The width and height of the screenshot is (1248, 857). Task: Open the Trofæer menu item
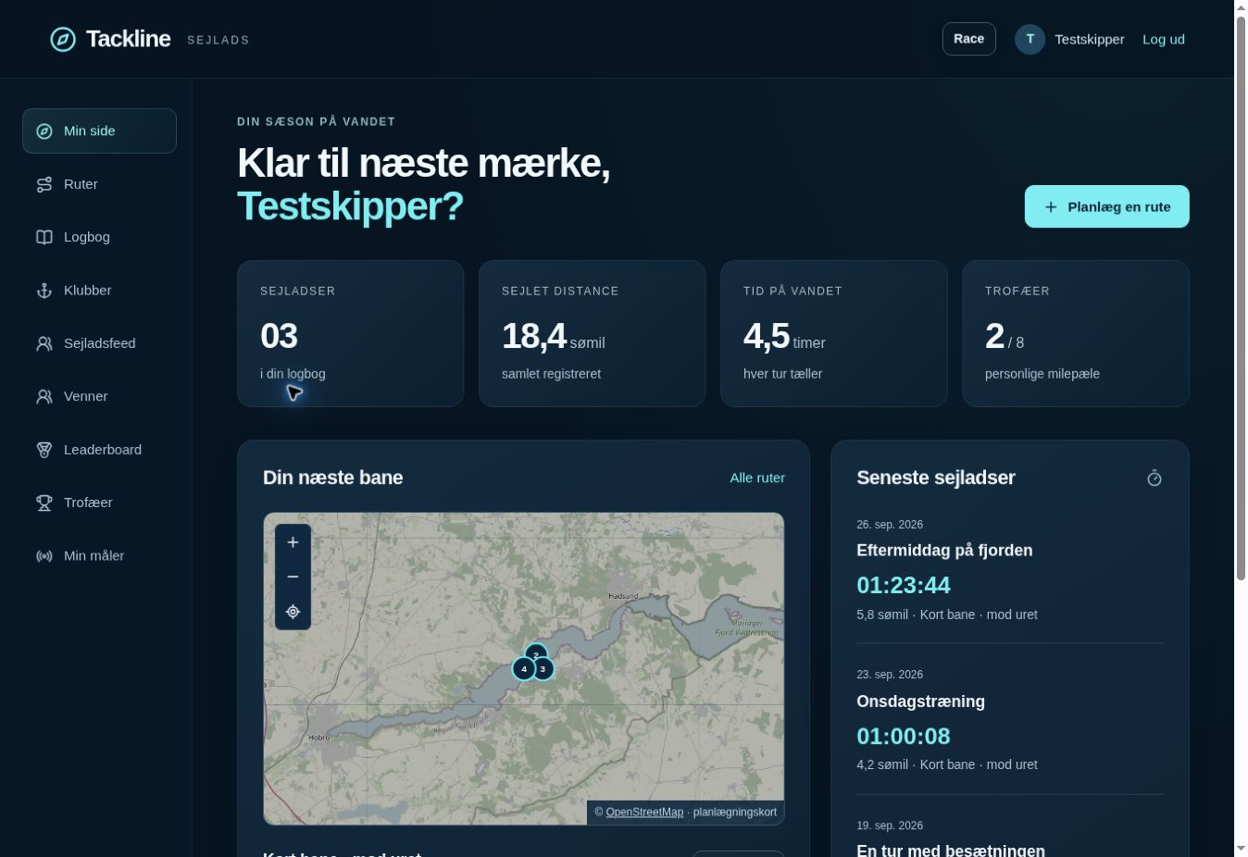click(99, 503)
